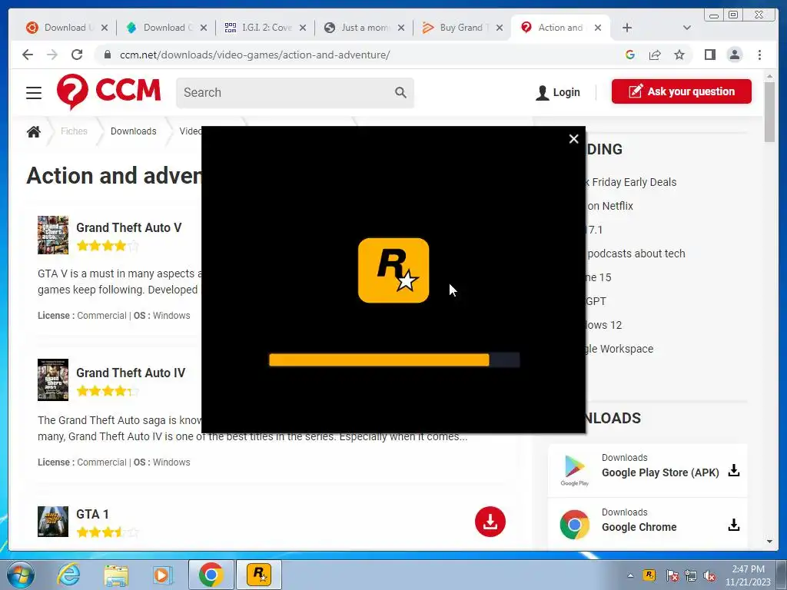
Task: Bookmark this page with the star icon
Action: [x=679, y=55]
